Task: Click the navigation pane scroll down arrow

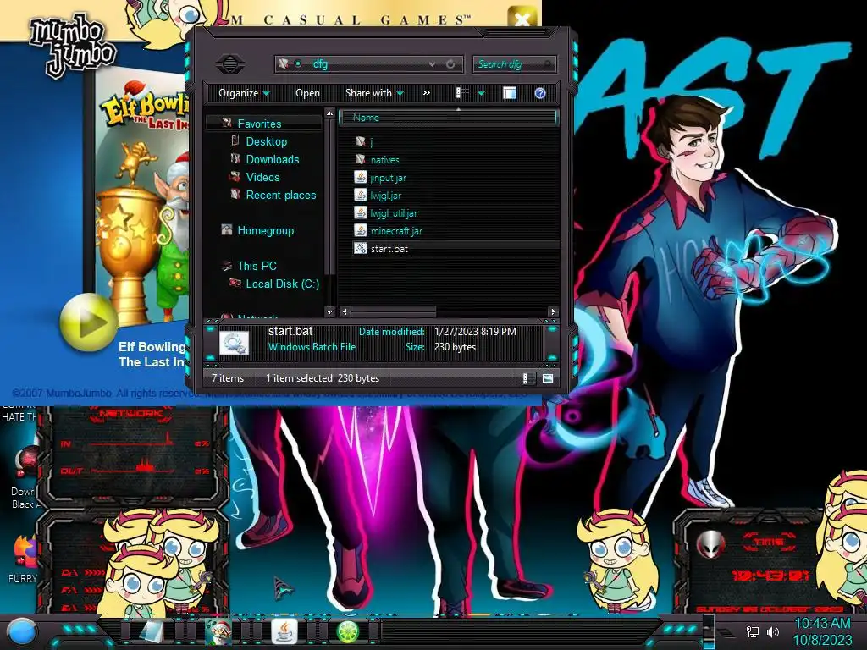Action: click(330, 311)
